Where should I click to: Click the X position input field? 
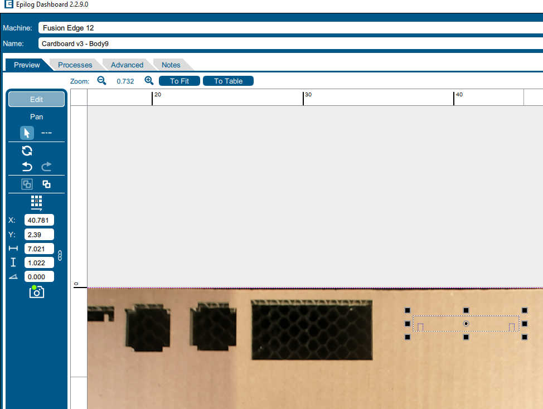pyautogui.click(x=39, y=220)
